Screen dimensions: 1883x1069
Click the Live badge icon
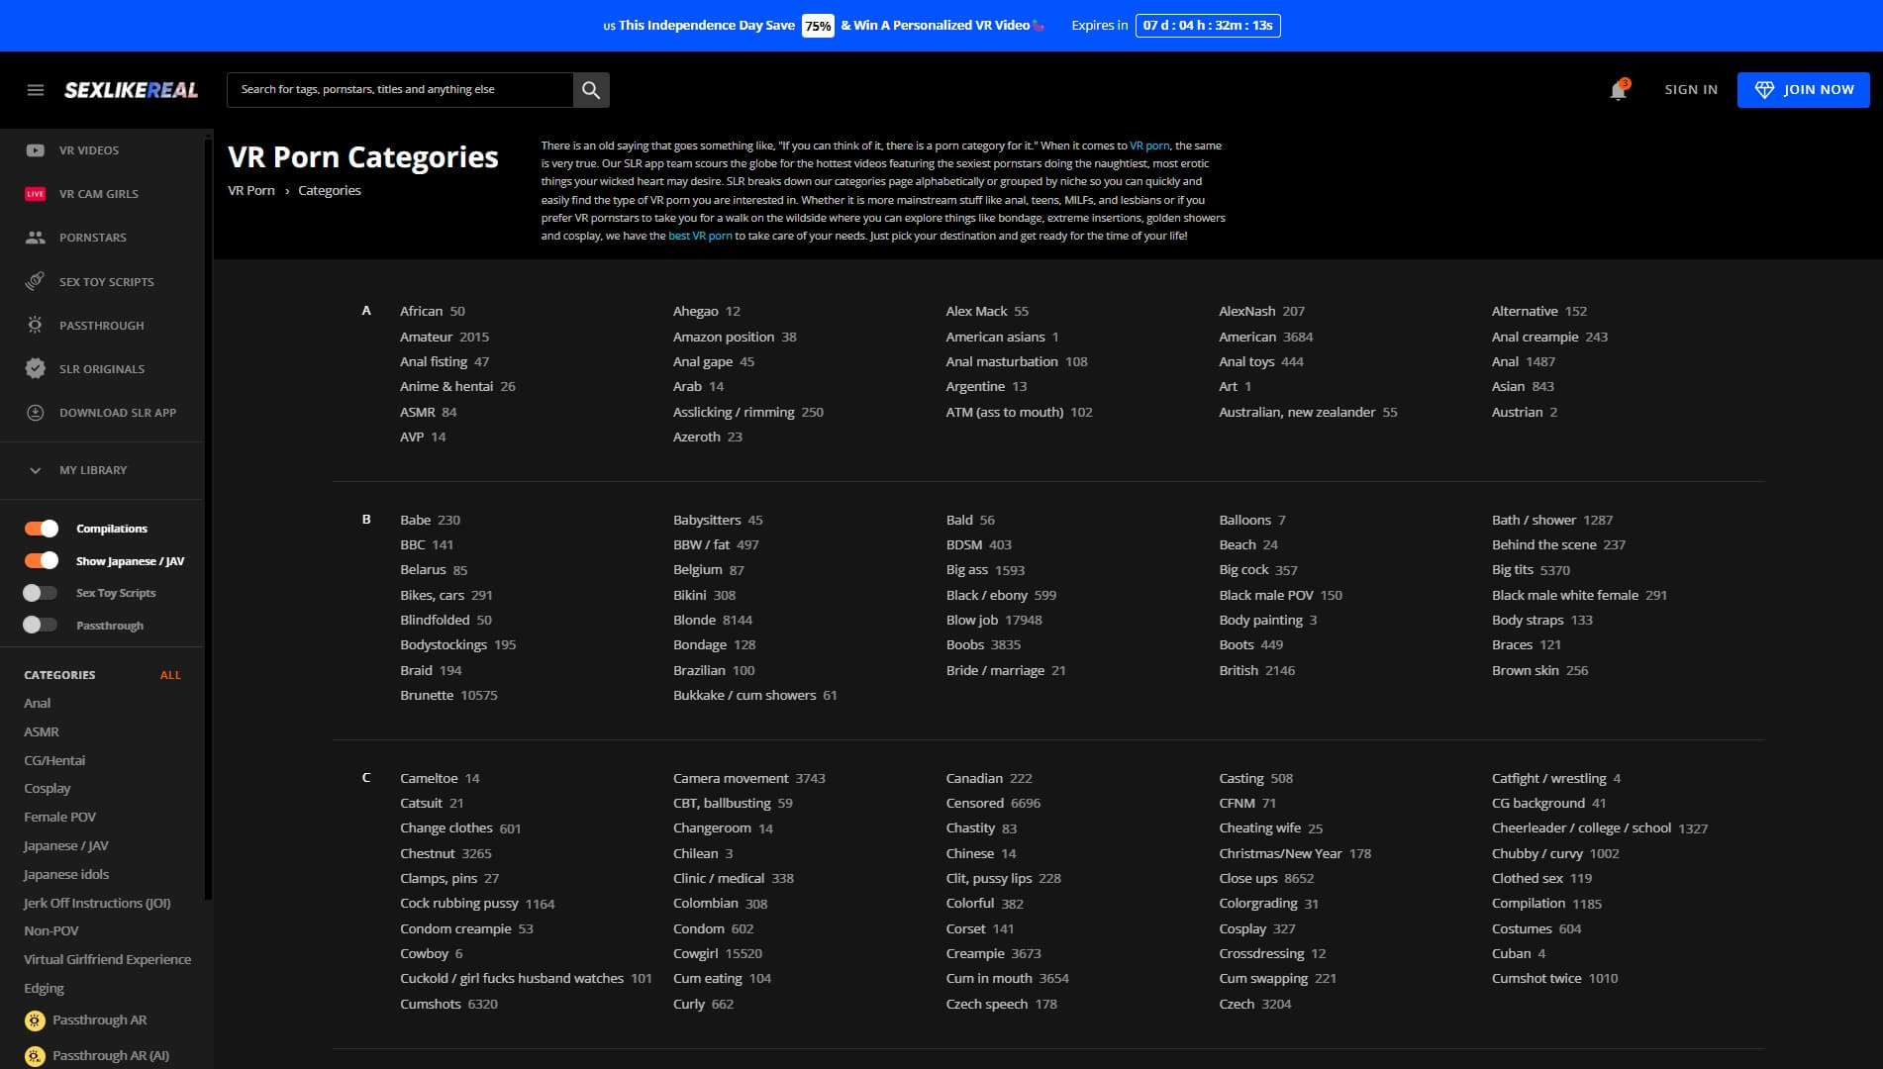[36, 194]
